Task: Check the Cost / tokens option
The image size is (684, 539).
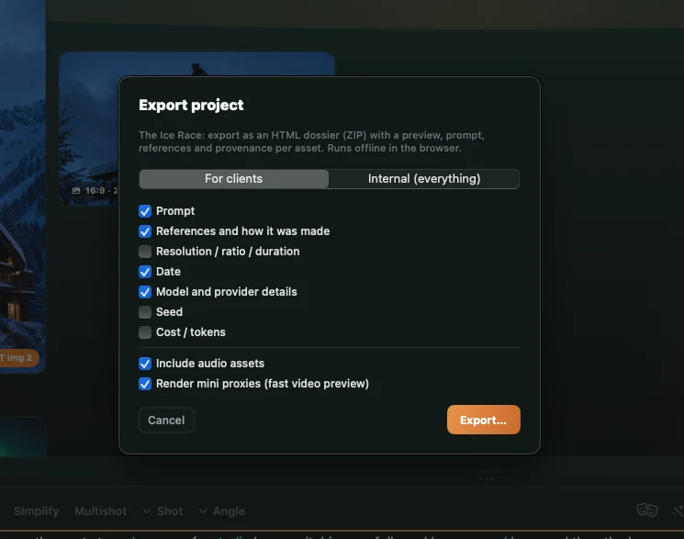Action: click(145, 332)
